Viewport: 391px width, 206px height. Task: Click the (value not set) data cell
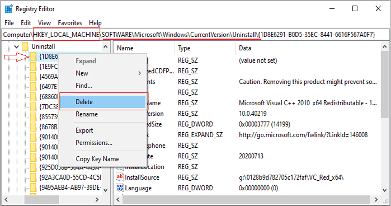point(258,60)
